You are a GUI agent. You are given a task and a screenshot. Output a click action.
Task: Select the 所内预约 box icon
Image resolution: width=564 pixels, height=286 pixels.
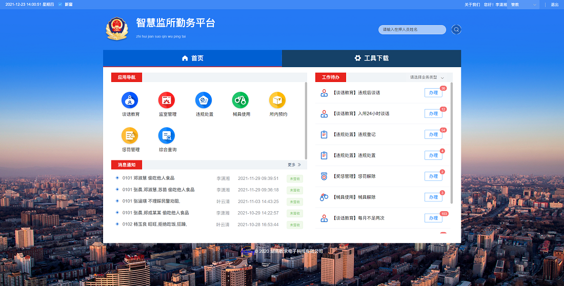[277, 100]
